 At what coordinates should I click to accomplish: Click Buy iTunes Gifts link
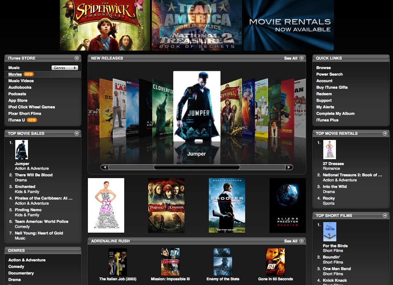332,87
